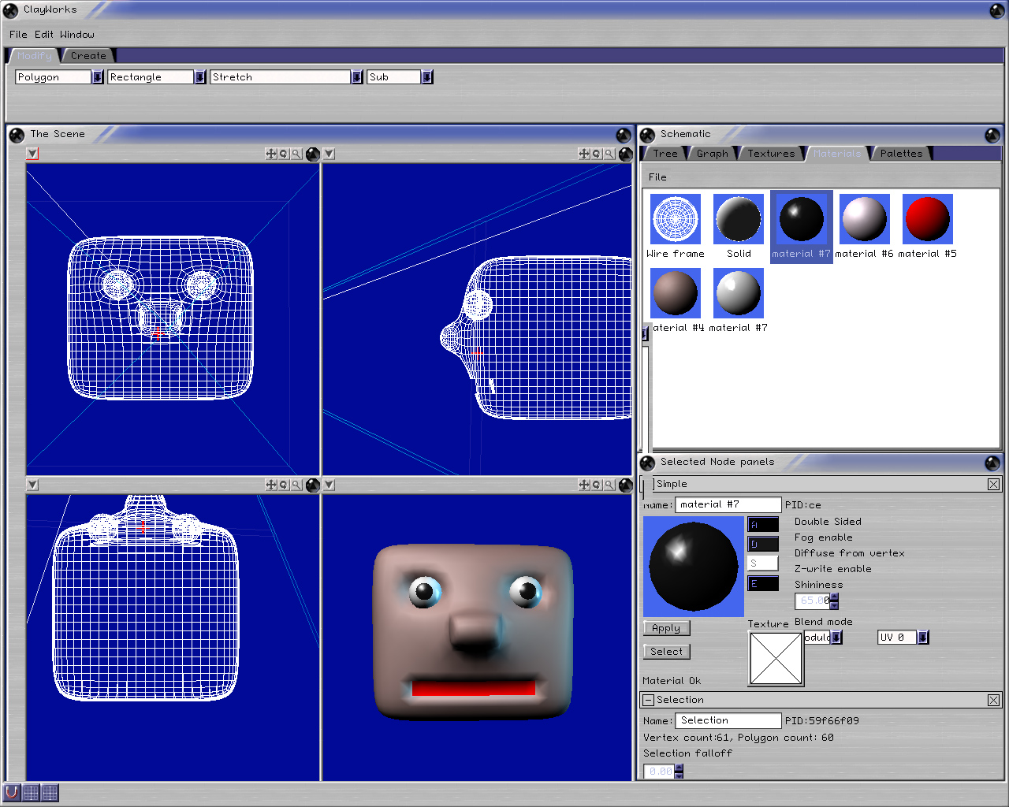Open the Polygon dropdown
The width and height of the screenshot is (1009, 807).
98,77
